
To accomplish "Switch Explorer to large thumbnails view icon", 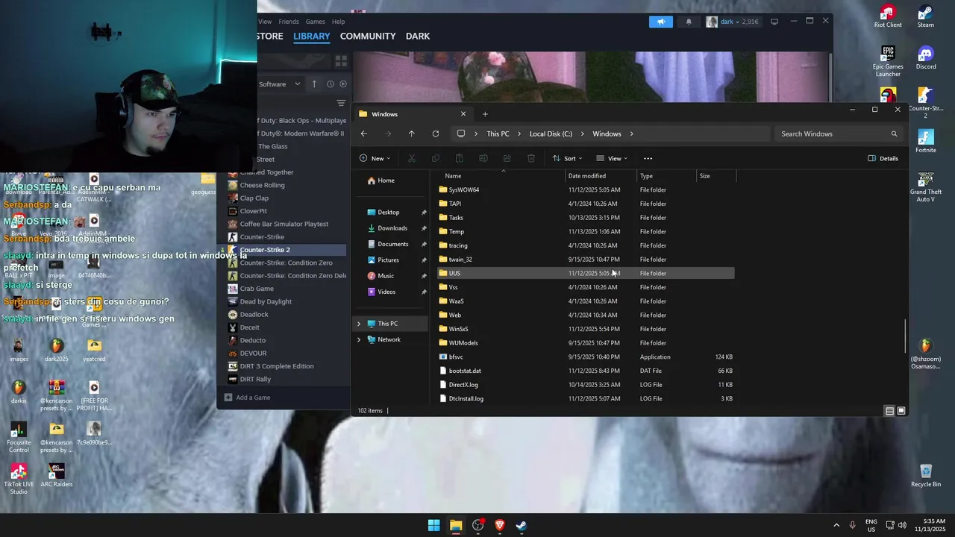I will [x=901, y=411].
